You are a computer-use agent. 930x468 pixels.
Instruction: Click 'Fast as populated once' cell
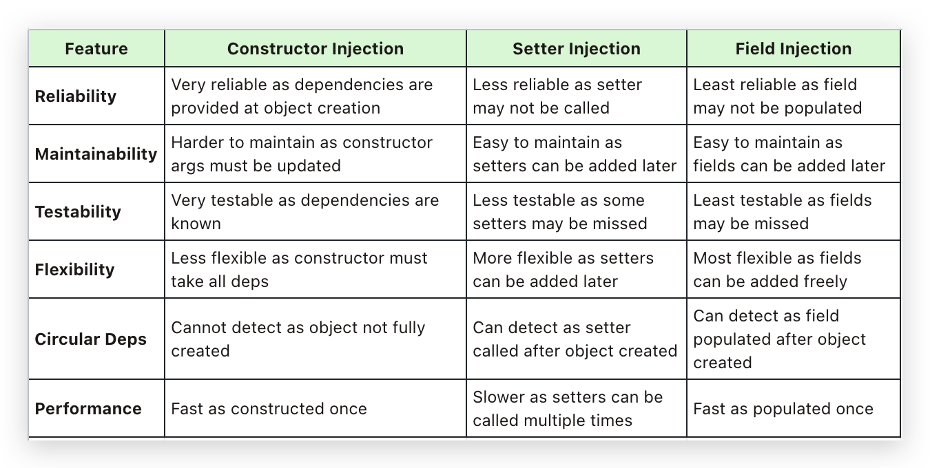[x=794, y=408]
